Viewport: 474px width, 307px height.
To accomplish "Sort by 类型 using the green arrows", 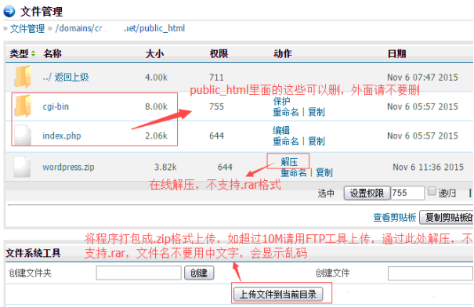I will [33, 54].
